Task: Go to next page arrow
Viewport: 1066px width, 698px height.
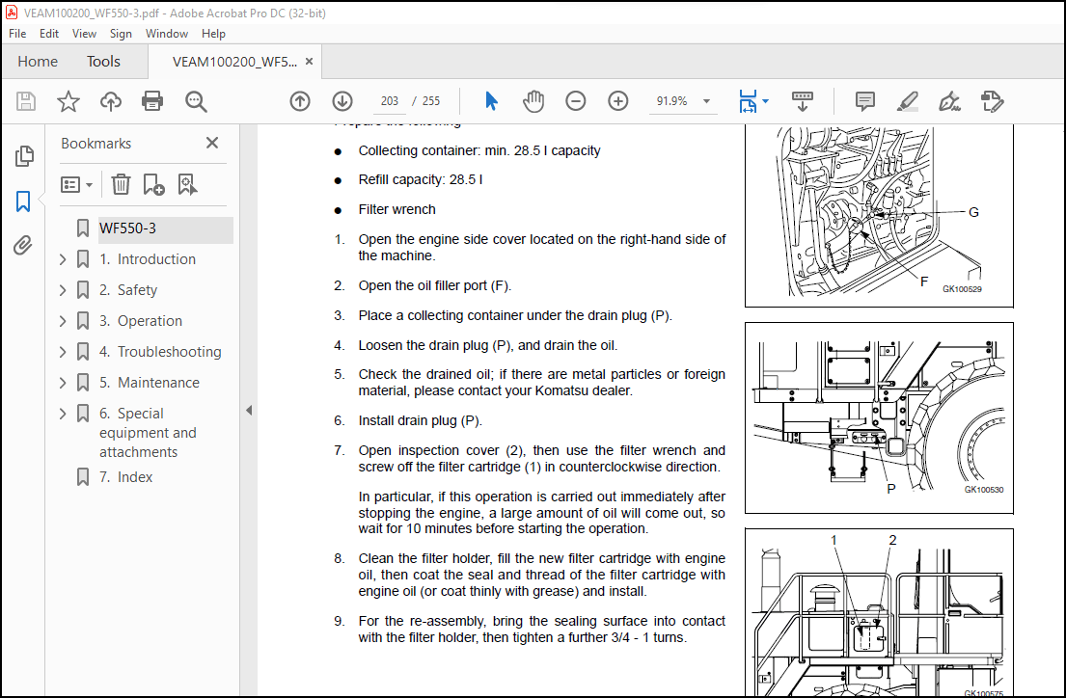Action: coord(342,101)
